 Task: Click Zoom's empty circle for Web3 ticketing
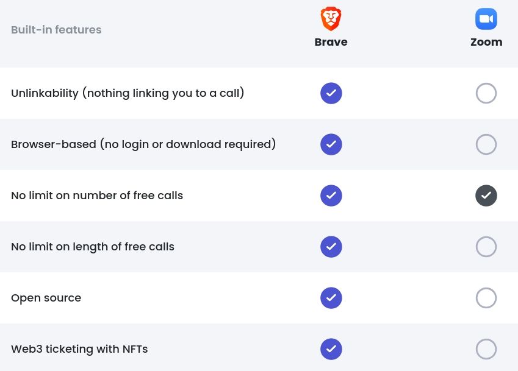point(486,349)
